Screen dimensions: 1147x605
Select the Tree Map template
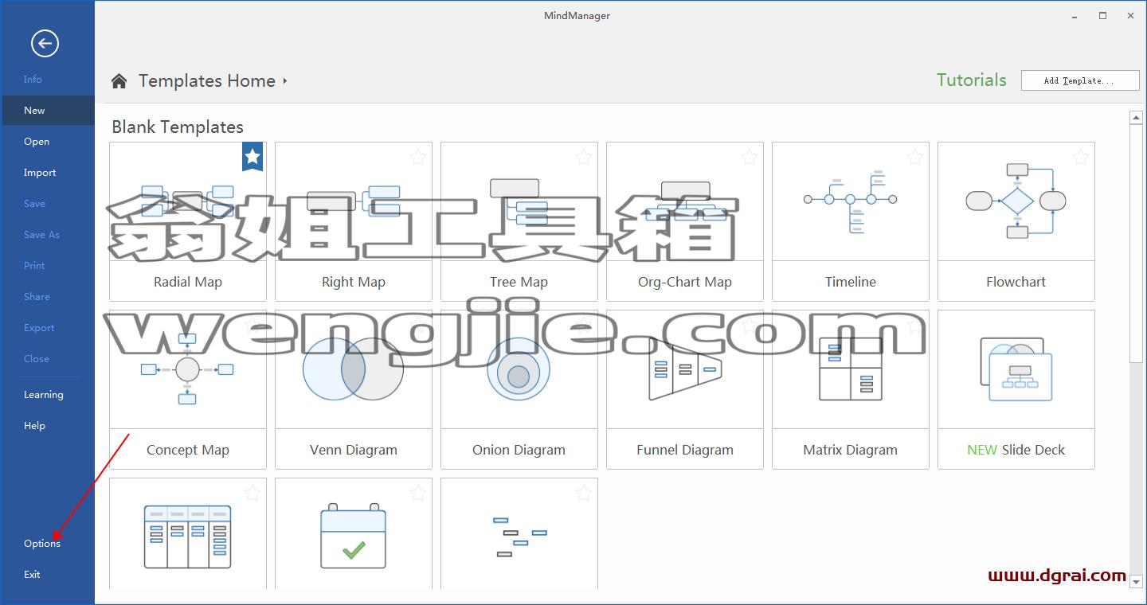pos(519,221)
